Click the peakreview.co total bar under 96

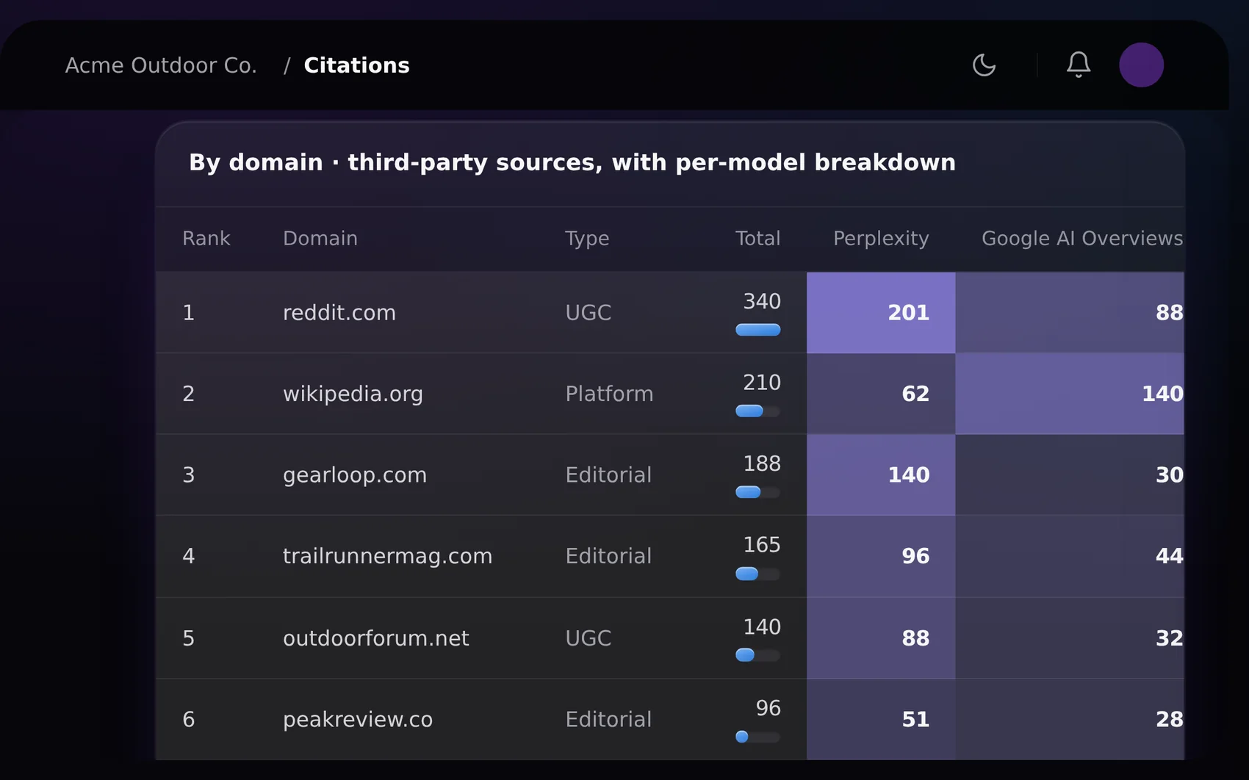click(x=758, y=737)
